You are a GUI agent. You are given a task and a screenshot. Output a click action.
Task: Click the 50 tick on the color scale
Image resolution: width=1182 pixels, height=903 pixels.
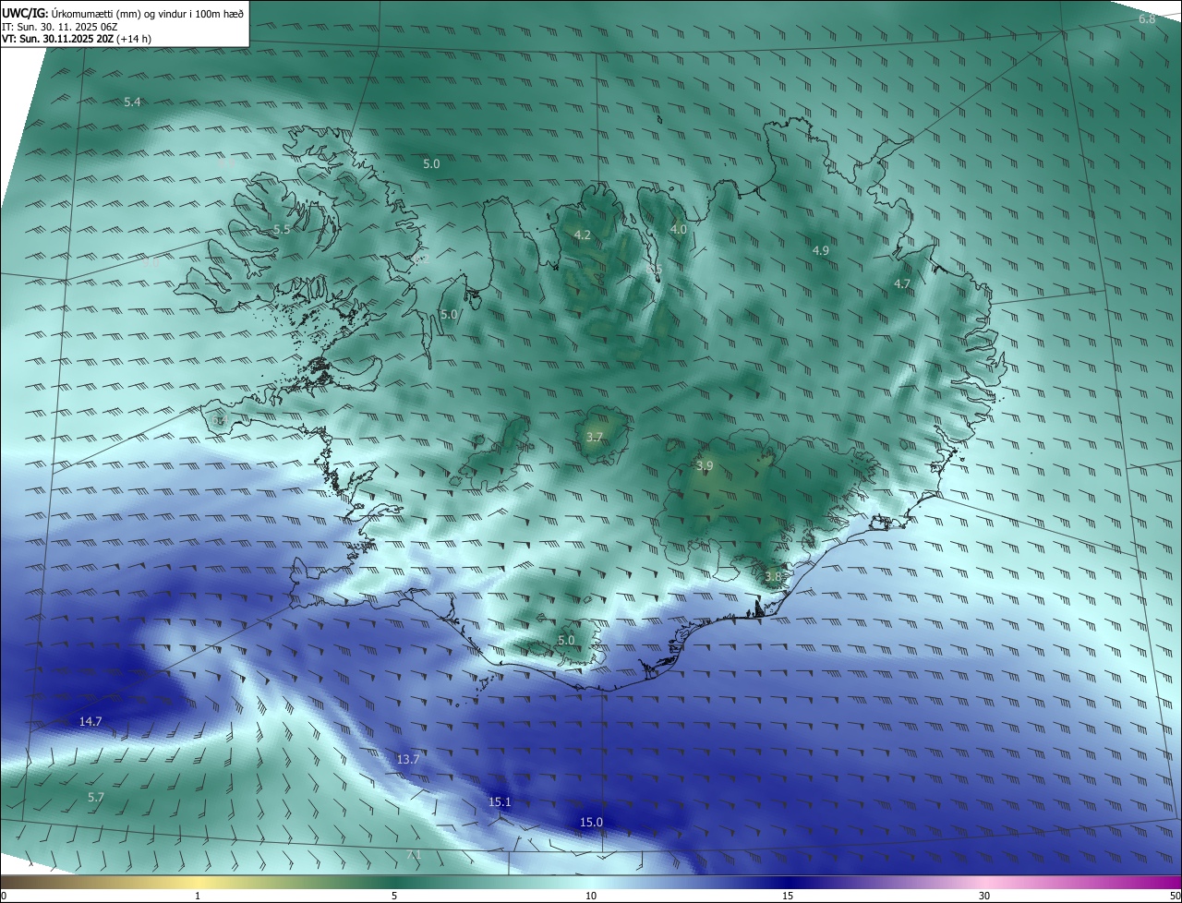pyautogui.click(x=1175, y=896)
